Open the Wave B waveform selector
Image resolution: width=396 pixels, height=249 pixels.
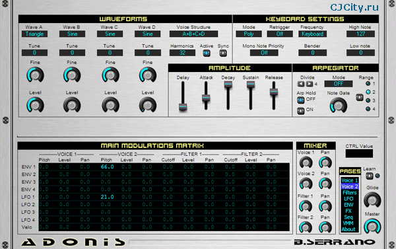pos(72,34)
